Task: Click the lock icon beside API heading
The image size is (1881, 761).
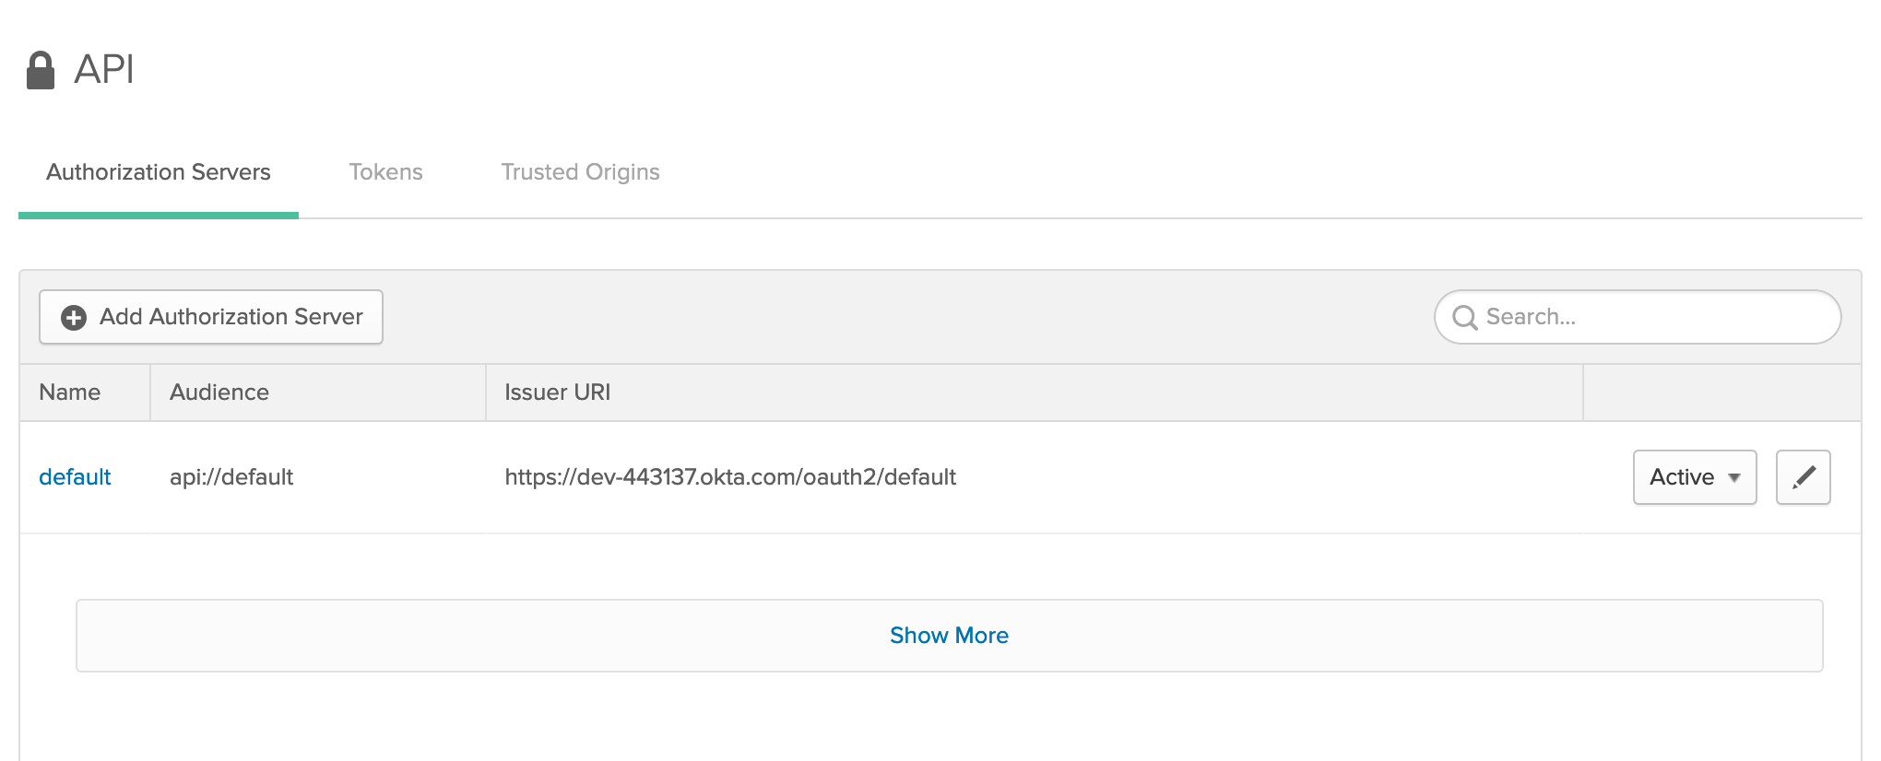Action: tap(41, 70)
